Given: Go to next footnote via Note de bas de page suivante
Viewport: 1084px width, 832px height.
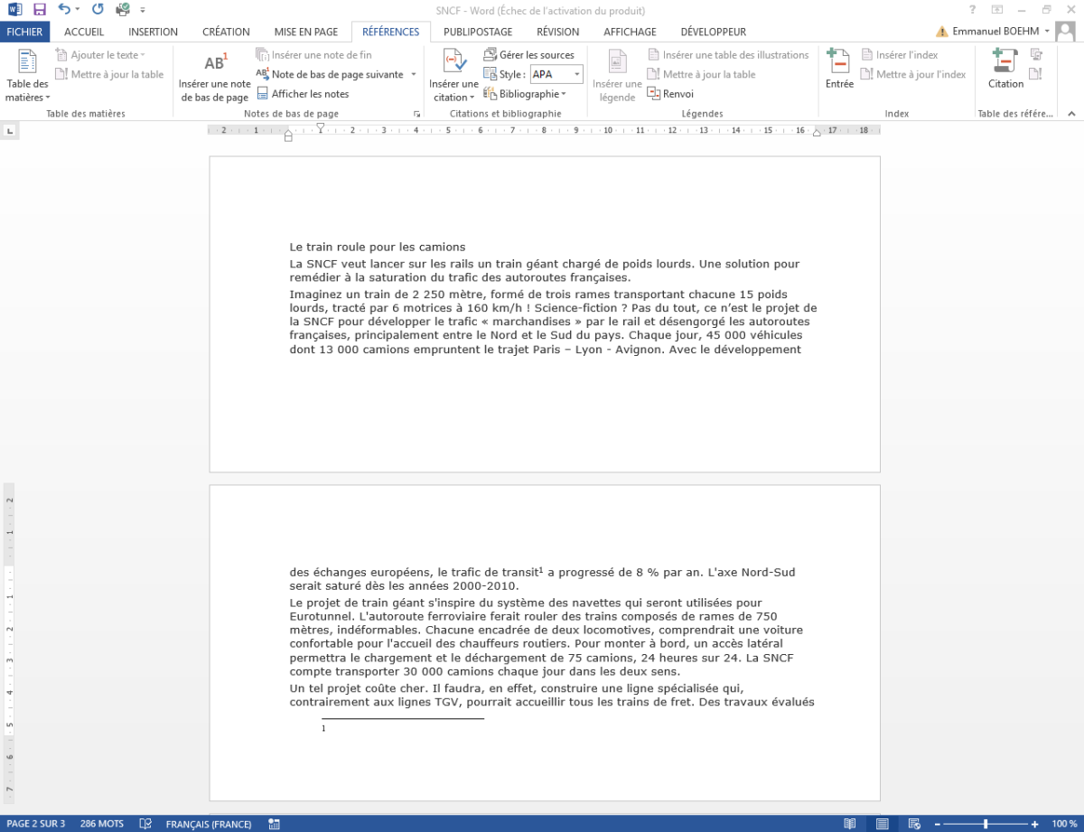Looking at the screenshot, I should coord(330,74).
